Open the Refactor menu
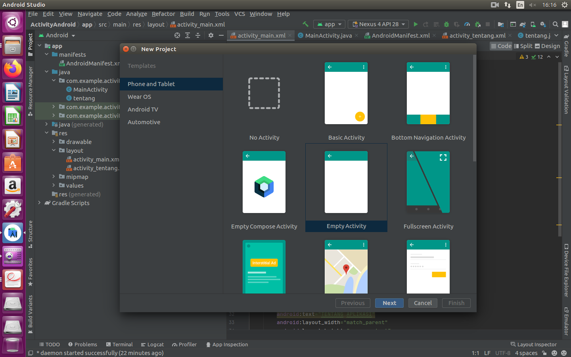The width and height of the screenshot is (571, 357). coord(163,14)
